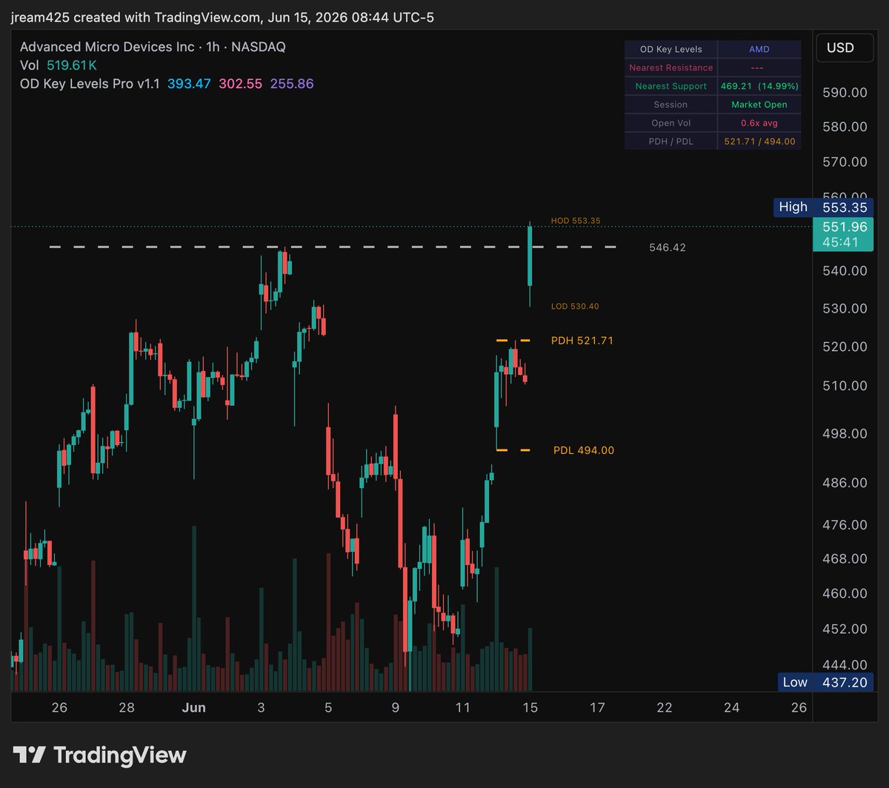Click the 476.00 price axis label
The image size is (889, 788).
pos(845,525)
